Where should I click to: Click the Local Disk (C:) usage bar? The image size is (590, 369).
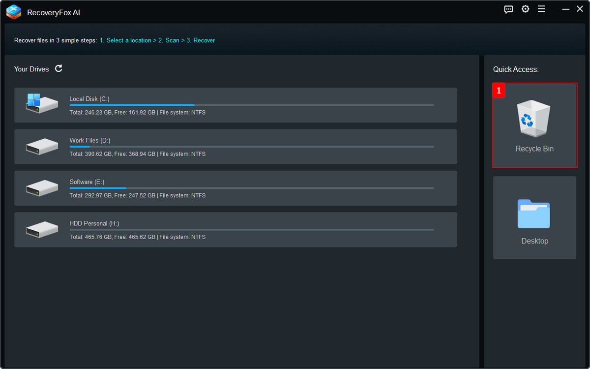251,105
